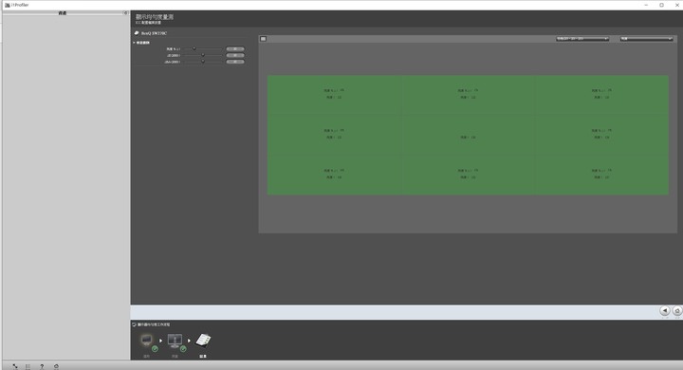
Task: Click the i1Profiler window title icon
Action: tap(7, 5)
